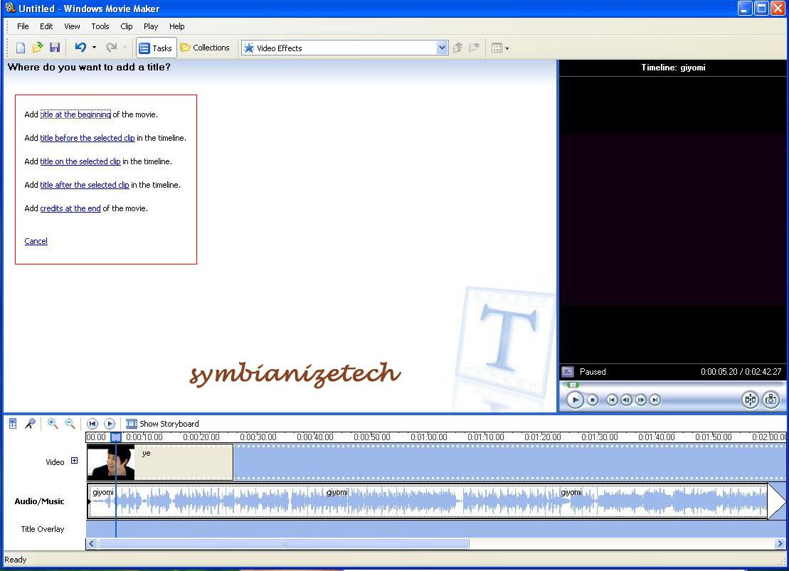Viewport: 789px width, 571px height.
Task: Open the Tools menu
Action: click(100, 26)
